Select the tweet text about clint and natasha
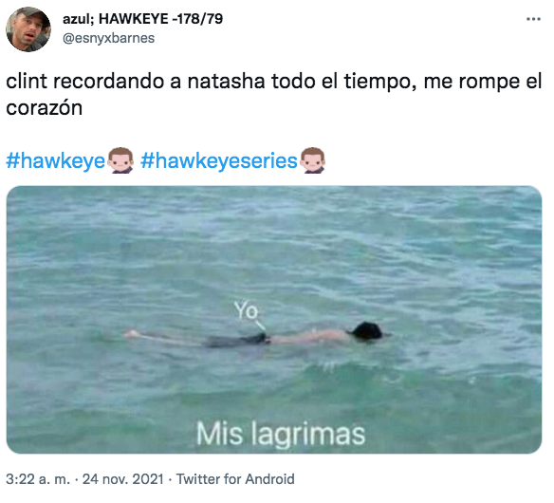Viewport: 554px width, 503px height. tap(273, 94)
